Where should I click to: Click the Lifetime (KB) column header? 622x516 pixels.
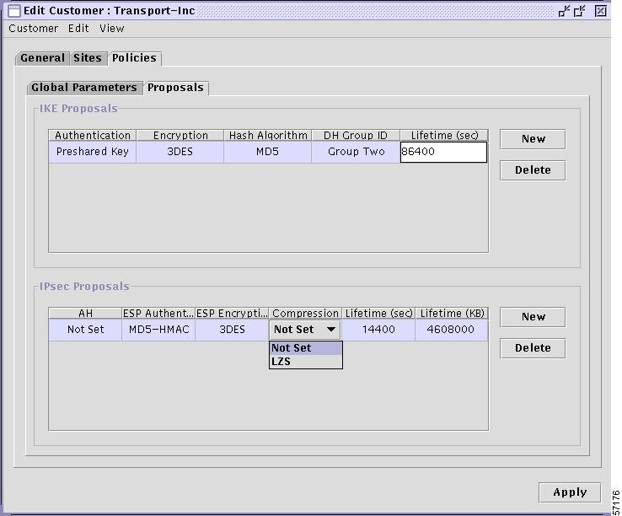coord(452,313)
